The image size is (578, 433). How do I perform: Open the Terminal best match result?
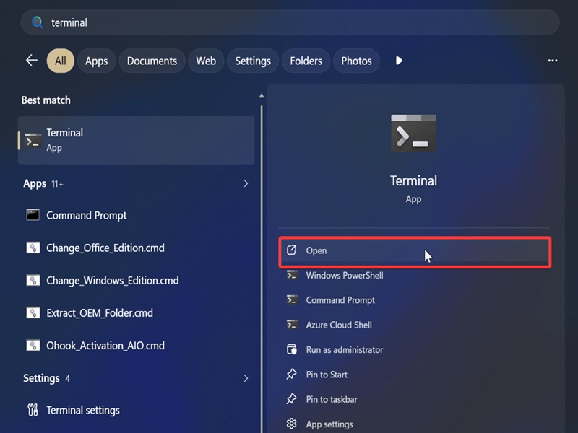point(136,140)
